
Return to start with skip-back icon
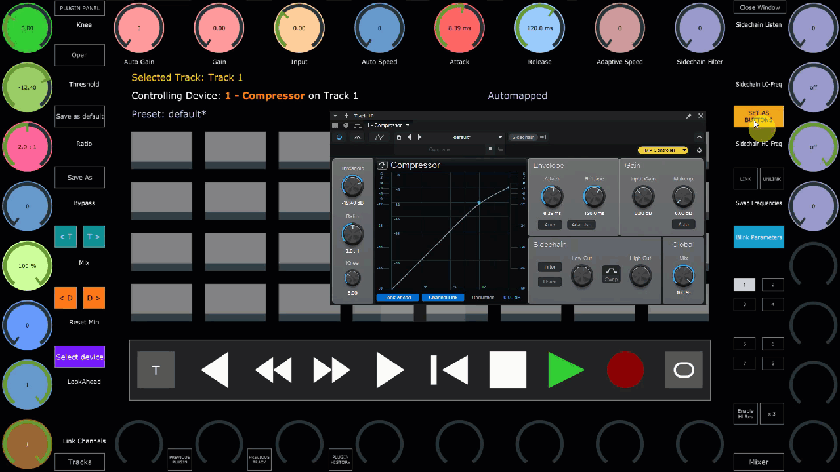(450, 370)
